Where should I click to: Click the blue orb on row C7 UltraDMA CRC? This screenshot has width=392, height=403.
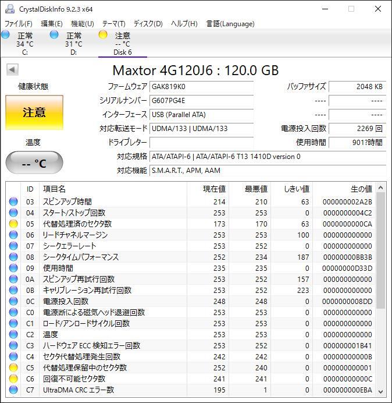13,390
